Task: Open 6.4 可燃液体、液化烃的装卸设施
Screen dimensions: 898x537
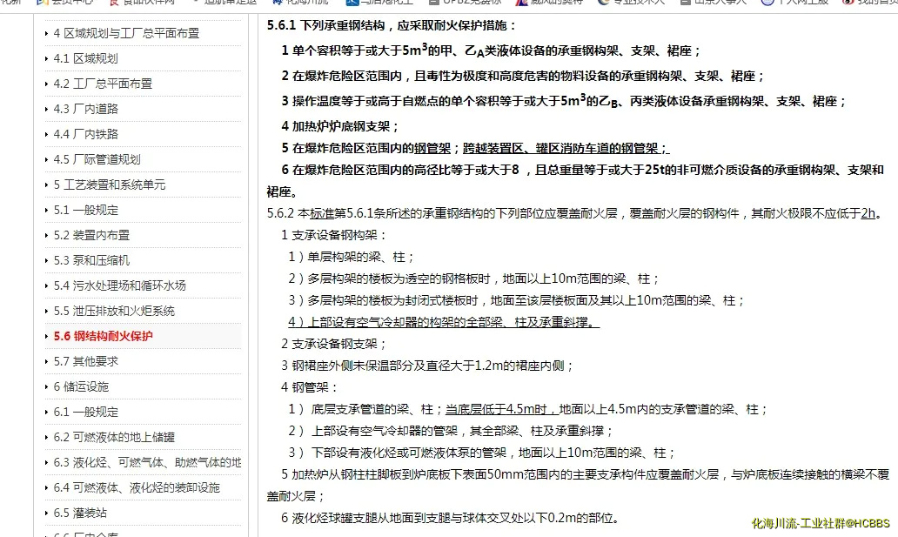Action: coord(137,487)
